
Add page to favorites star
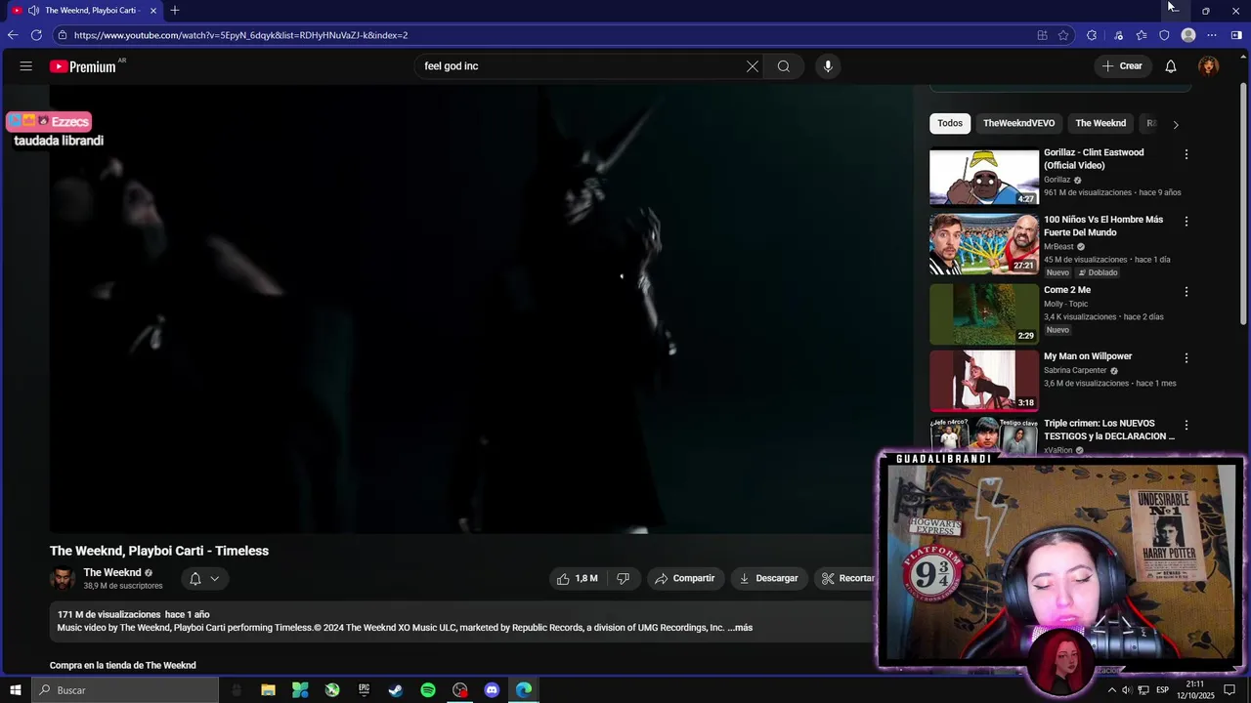tap(1064, 35)
